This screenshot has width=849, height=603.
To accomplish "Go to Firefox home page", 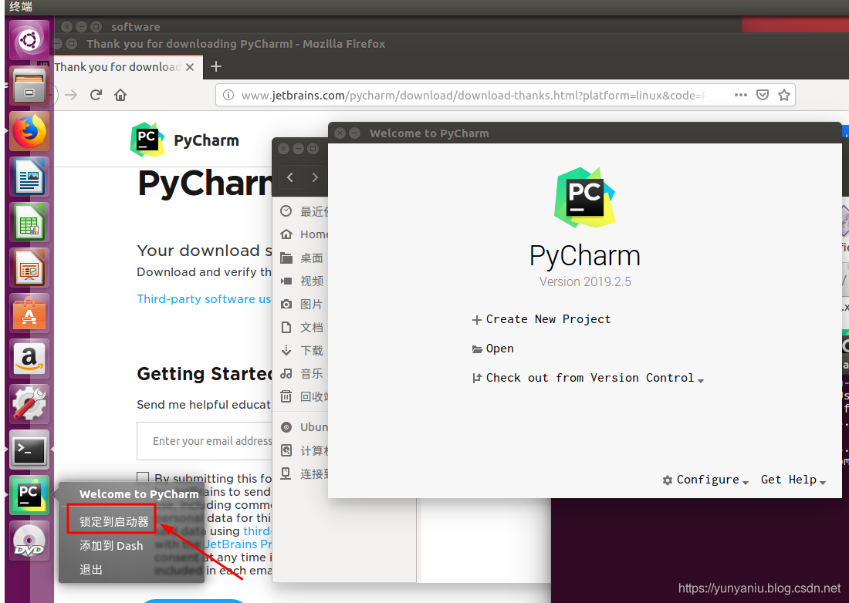I will 120,95.
